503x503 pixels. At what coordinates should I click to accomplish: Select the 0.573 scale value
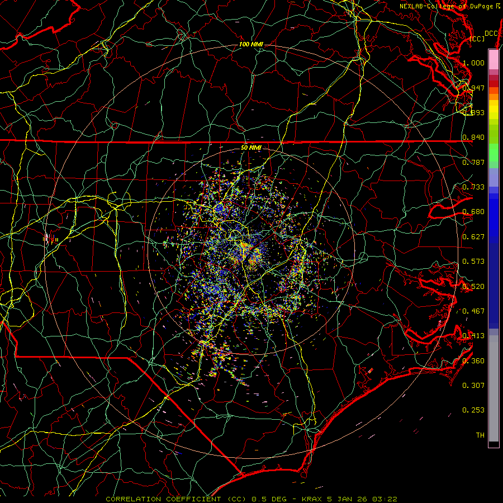[x=473, y=262]
